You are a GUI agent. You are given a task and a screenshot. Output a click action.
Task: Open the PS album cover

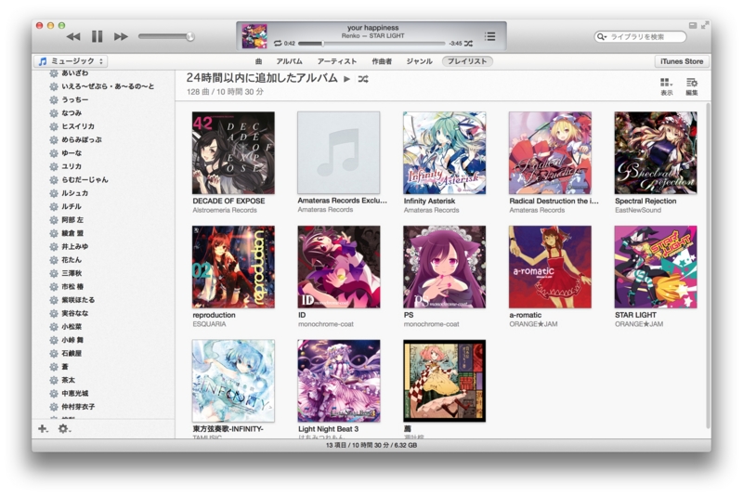[x=444, y=267]
